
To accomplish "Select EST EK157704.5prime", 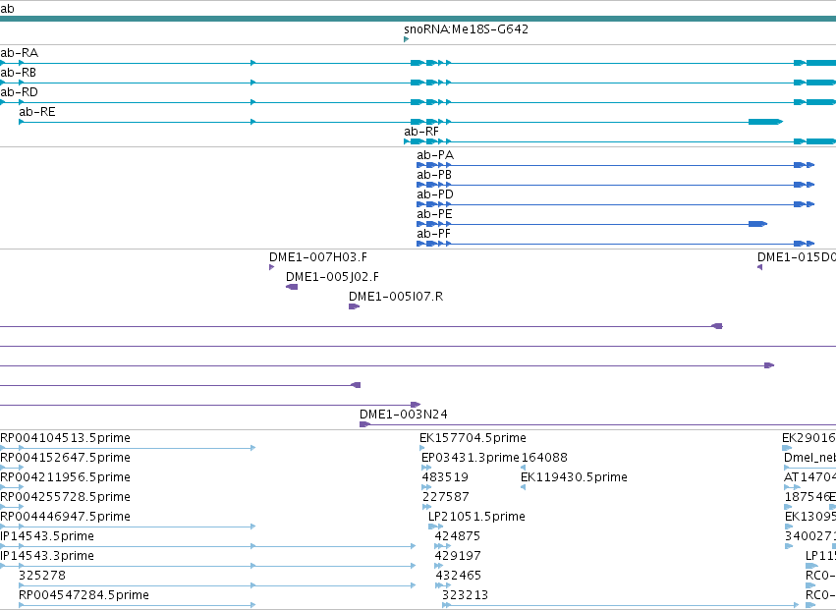I will point(473,438).
